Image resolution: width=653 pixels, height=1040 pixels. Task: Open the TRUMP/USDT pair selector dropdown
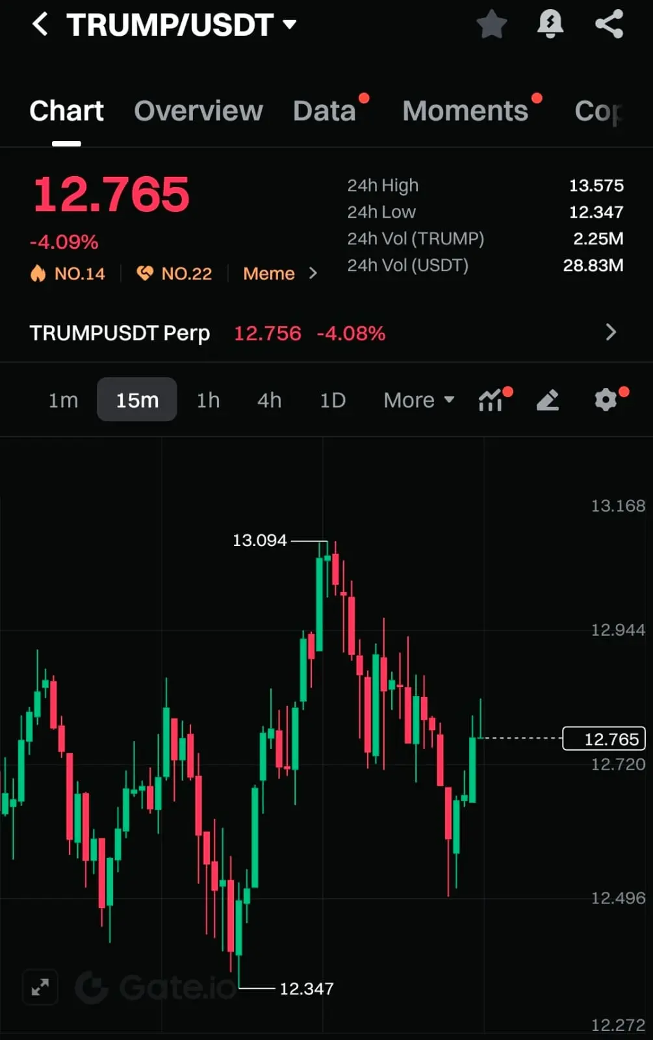coord(181,25)
